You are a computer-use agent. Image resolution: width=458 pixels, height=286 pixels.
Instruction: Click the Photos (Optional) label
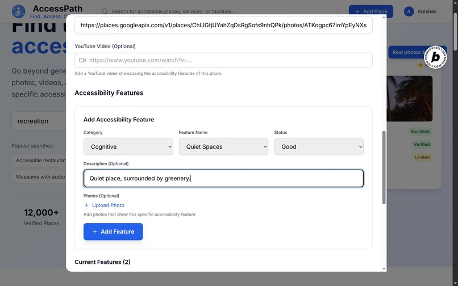coord(101,196)
